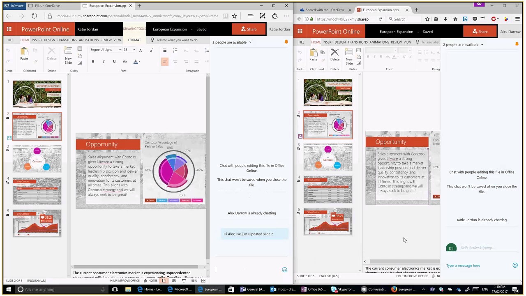Screen dimensions: 526x296
Task: Open TRANSITIONS tab in the left window
Action: click(x=67, y=40)
